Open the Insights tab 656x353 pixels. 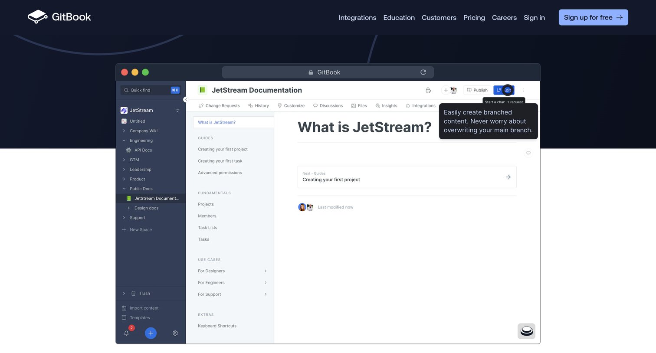coord(386,106)
